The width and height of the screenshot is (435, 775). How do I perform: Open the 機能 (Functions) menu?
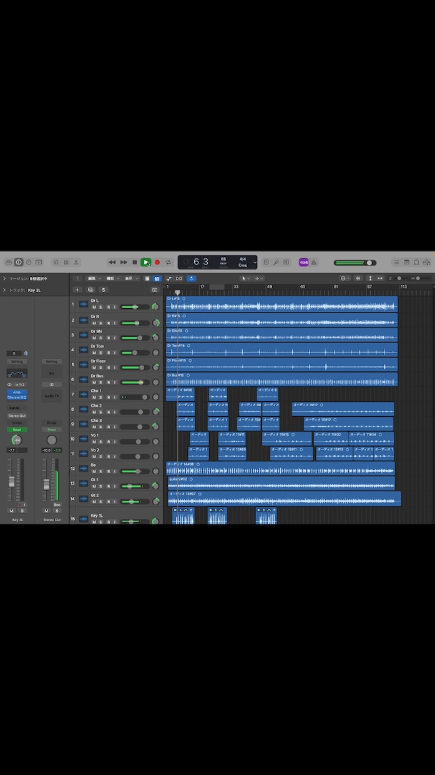pos(112,278)
